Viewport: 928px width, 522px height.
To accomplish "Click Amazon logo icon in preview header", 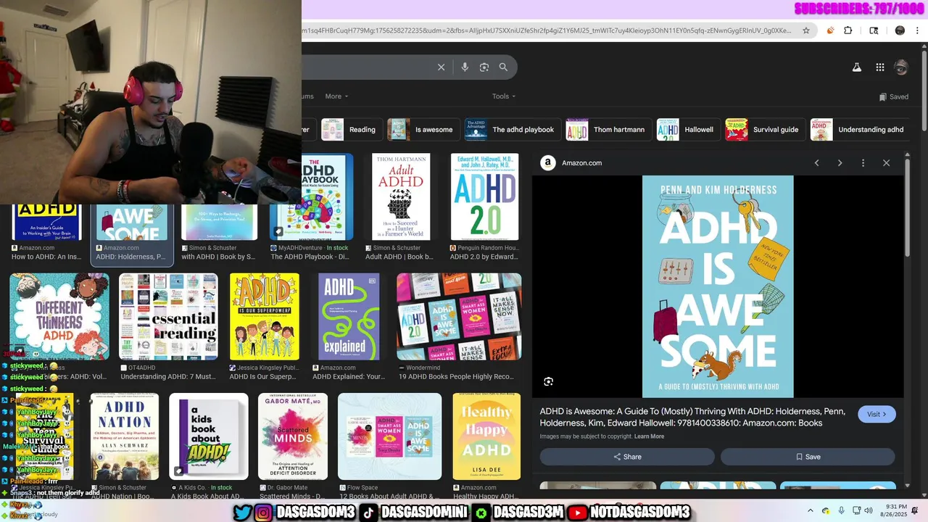I will click(x=548, y=163).
